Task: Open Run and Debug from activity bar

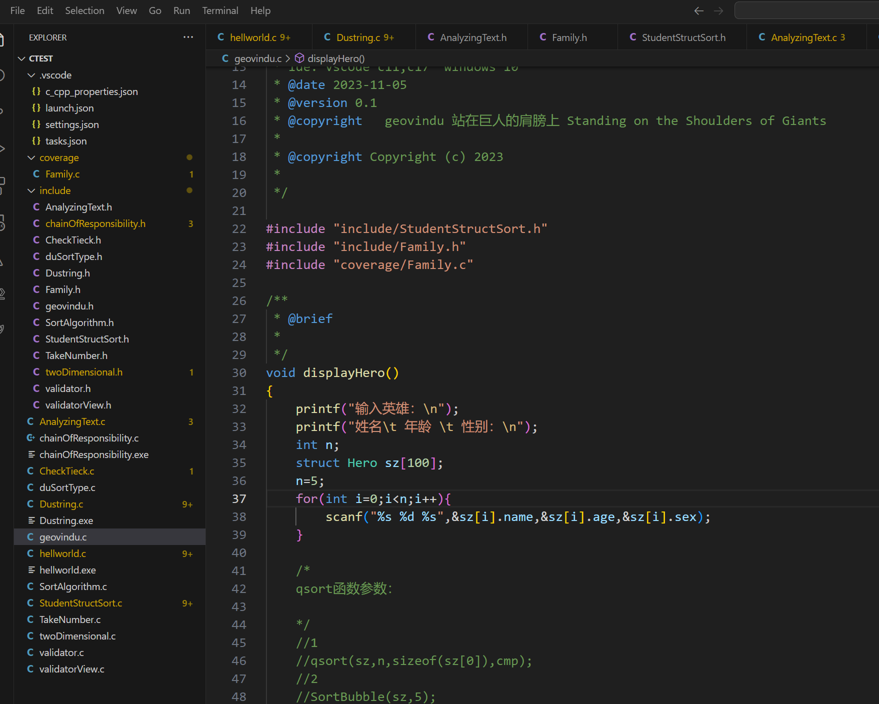Action: [x=2, y=148]
